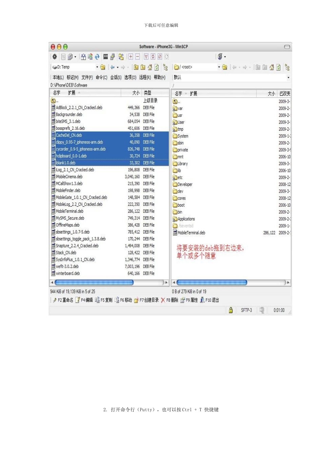Image resolution: width=322 pixels, height=456 pixels.
Task: Sort remote files by 名字 column header
Action: click(x=179, y=94)
